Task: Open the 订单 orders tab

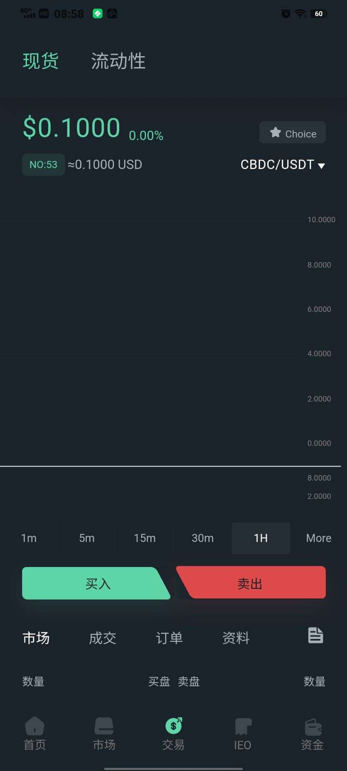Action: tap(169, 638)
